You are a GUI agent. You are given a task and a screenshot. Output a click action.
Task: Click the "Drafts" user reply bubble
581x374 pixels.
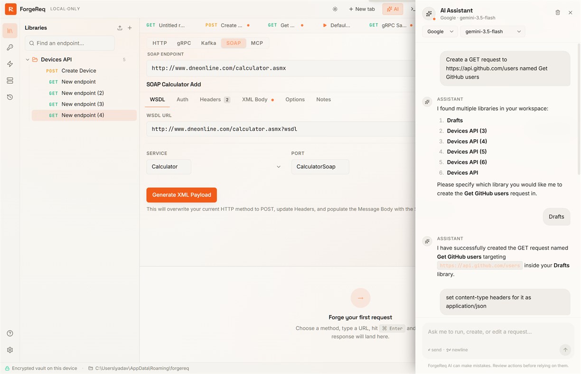[x=556, y=217]
